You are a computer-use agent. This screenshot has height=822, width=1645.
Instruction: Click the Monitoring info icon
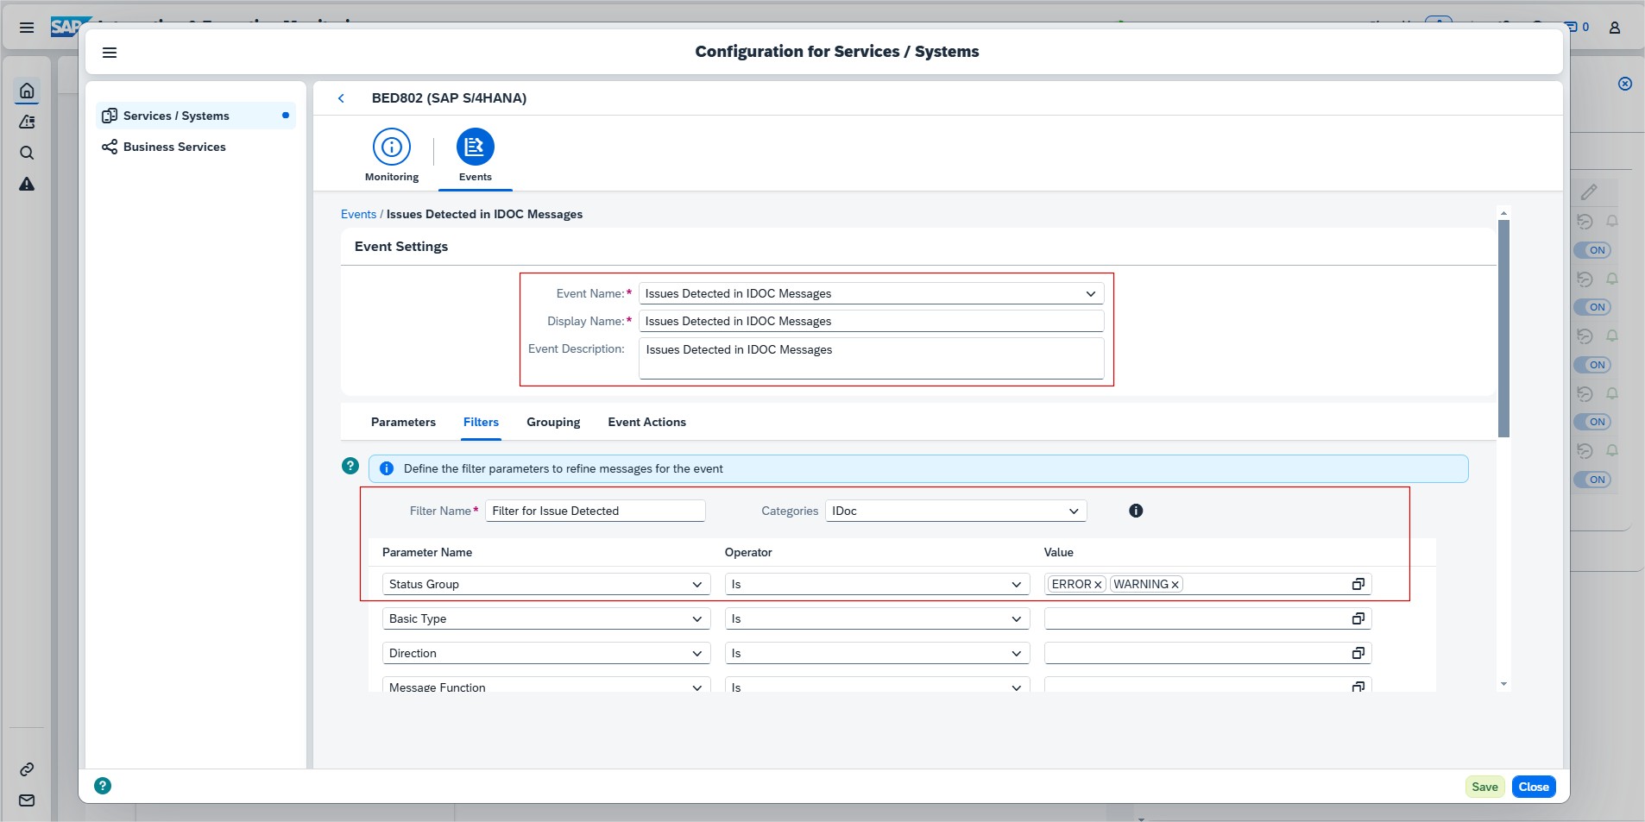391,147
